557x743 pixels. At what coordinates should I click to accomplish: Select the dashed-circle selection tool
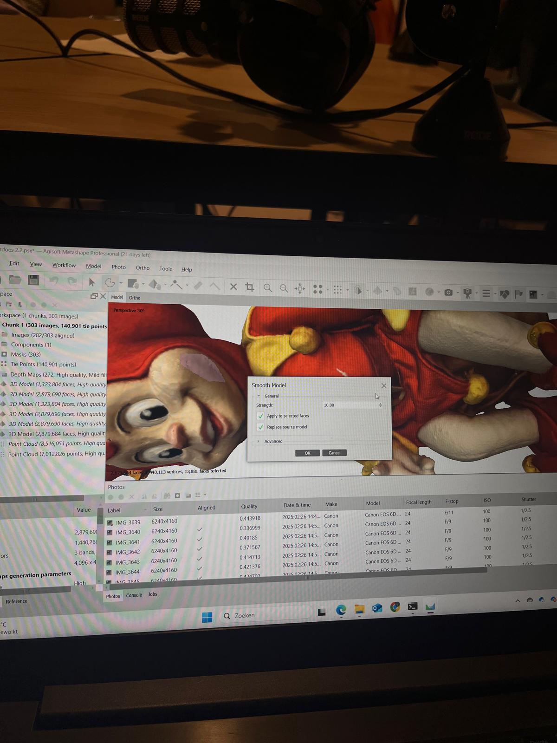coord(110,282)
